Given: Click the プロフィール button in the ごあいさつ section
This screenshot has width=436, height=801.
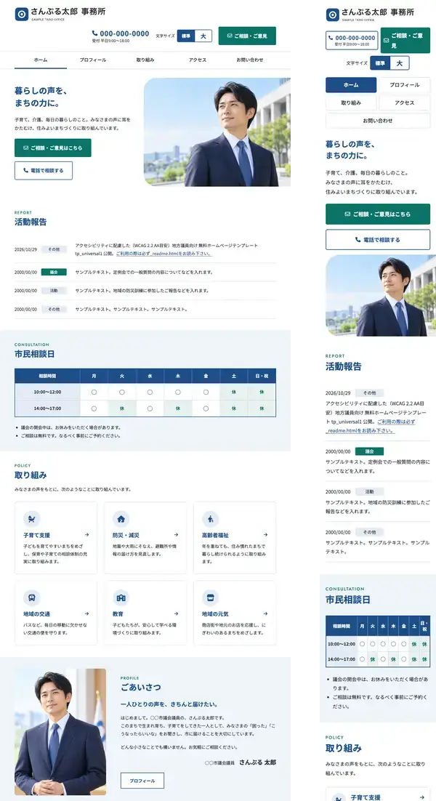Looking at the screenshot, I should (142, 781).
